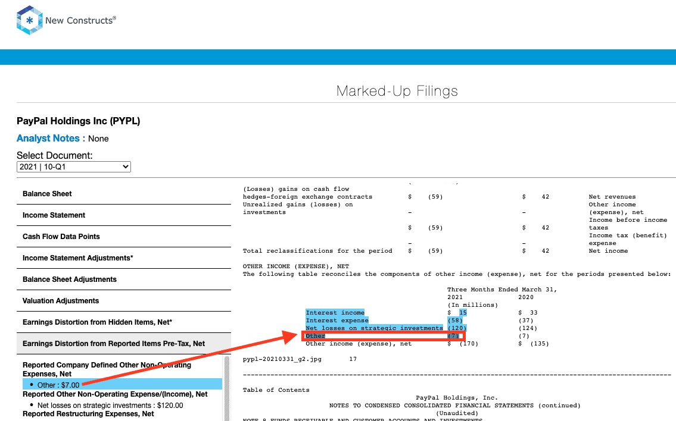Click the 'Marked-Up Filings' page heading
The image size is (676, 421).
coord(397,91)
